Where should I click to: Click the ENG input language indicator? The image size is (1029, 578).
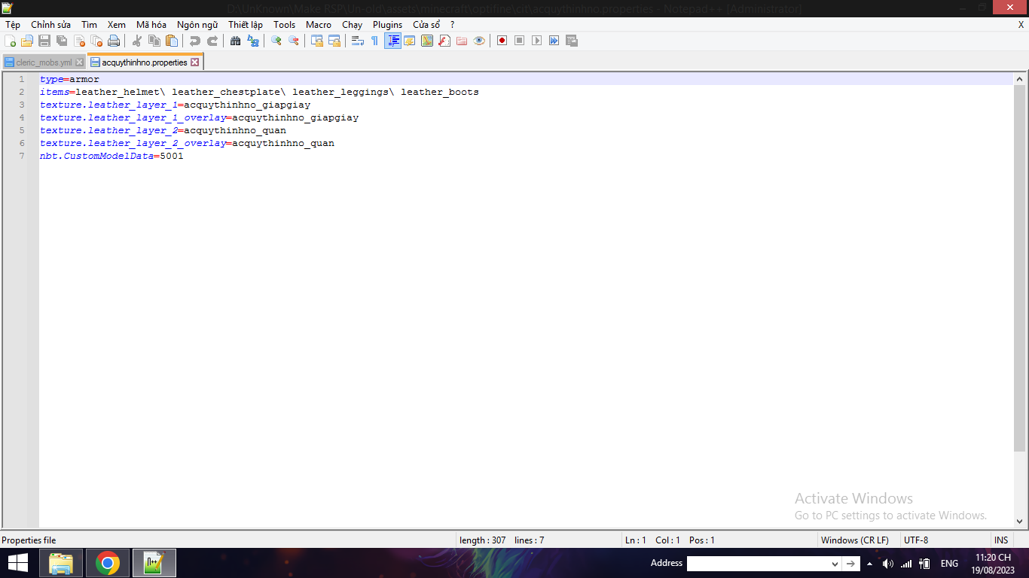tap(949, 564)
